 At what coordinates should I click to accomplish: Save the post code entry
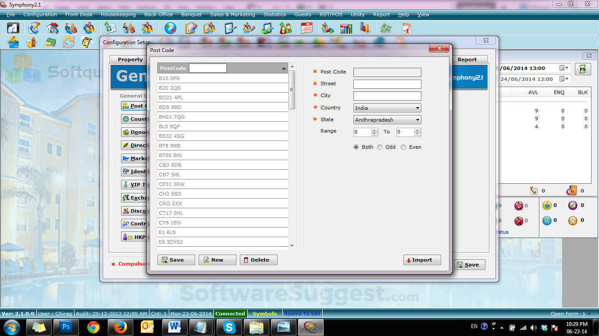click(176, 260)
